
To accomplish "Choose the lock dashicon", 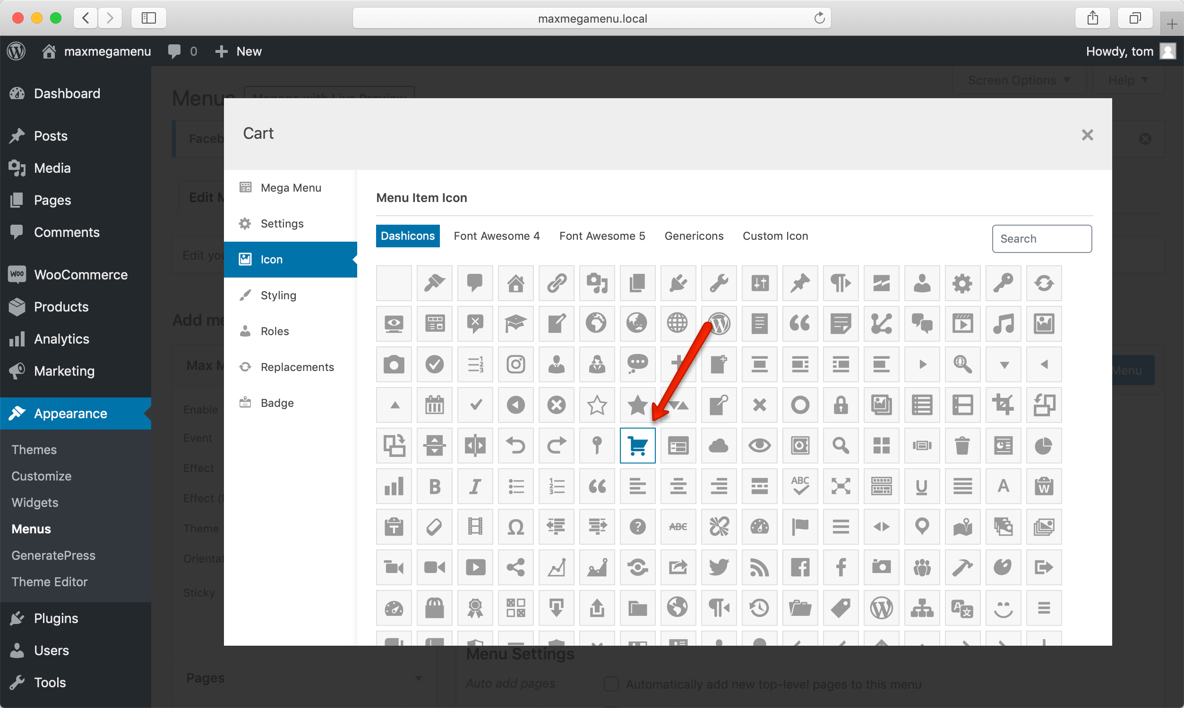I will coord(841,405).
